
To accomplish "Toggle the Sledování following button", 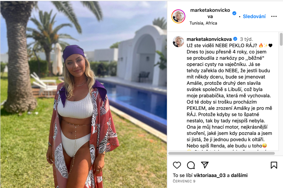I will 254,16.
